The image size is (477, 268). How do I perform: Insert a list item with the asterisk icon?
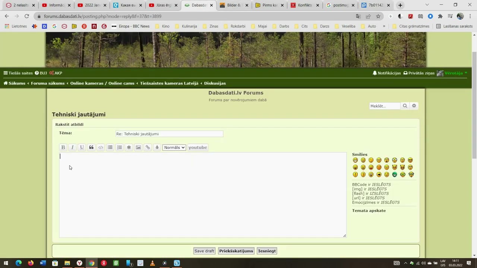coord(129,147)
